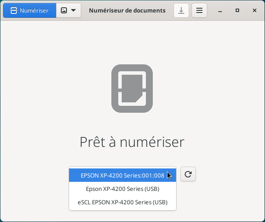
Task: Click the scanner icon in the Numériser button
Action: coord(14,10)
